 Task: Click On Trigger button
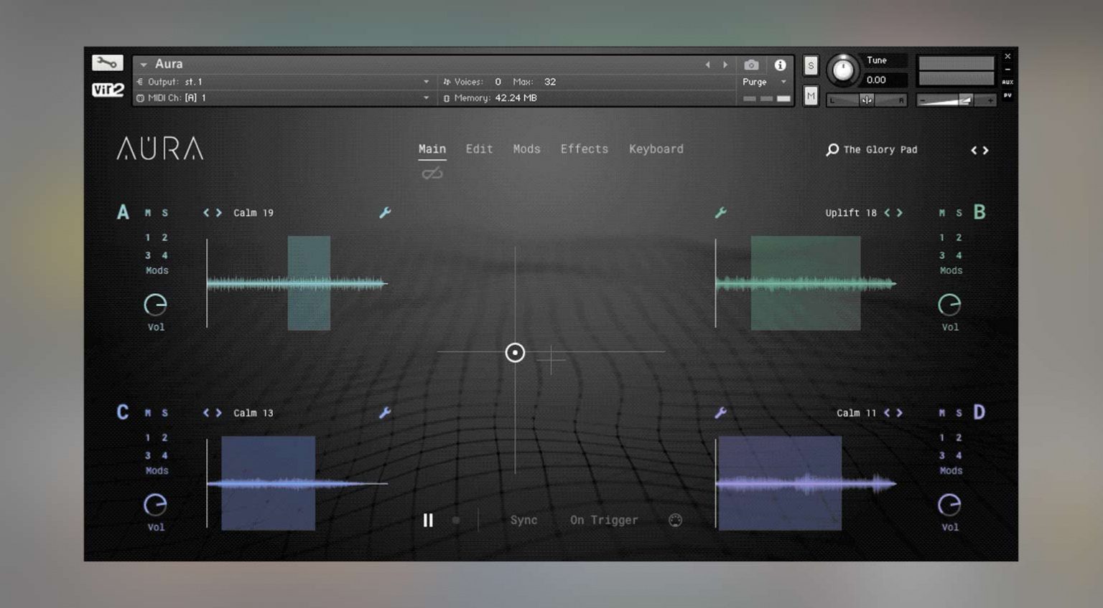tap(604, 521)
